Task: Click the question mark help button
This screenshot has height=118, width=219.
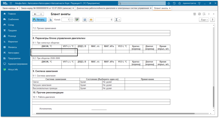Action: click(x=213, y=20)
